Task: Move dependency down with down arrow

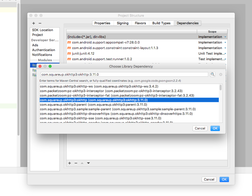Action: click(x=88, y=163)
